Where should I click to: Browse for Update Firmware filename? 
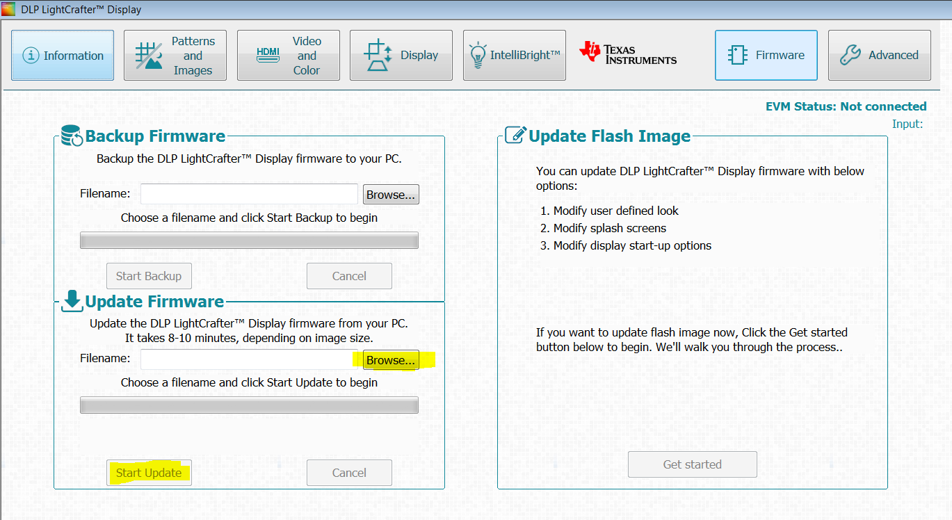point(391,360)
